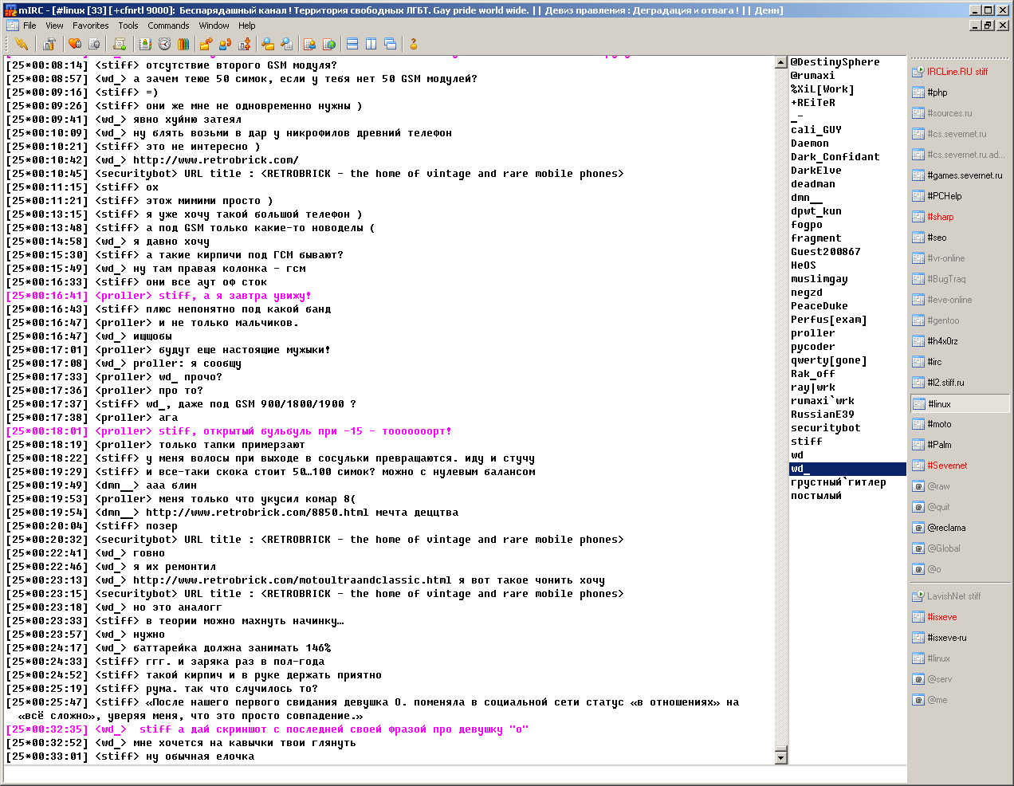Click the Help question mark icon
Screen dimensions: 1014x786
click(x=413, y=44)
